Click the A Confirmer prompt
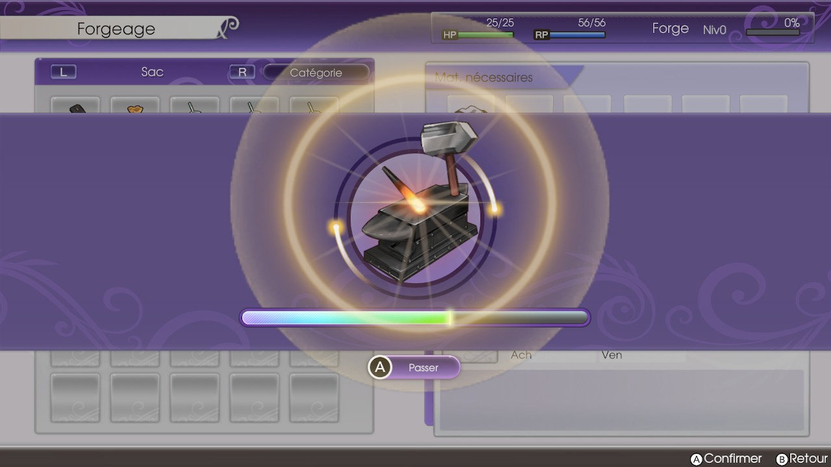831x467 pixels. [726, 459]
